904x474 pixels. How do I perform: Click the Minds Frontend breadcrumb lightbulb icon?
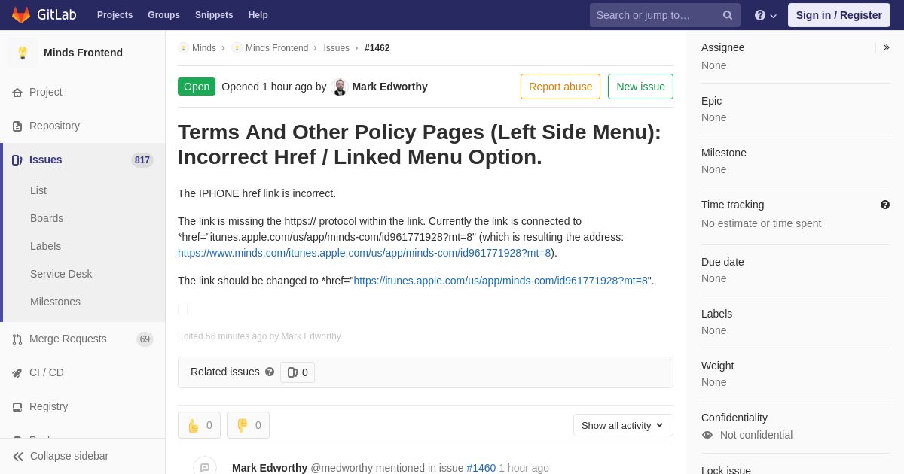237,48
